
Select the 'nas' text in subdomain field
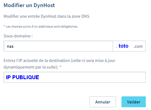click(x=10, y=46)
